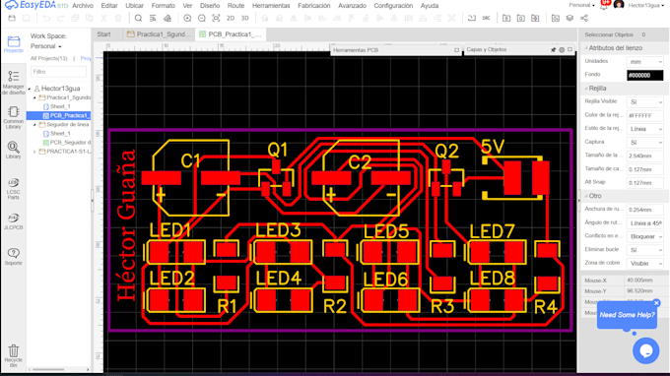The width and height of the screenshot is (670, 376).
Task: Open the Estilo de la rejilla dropdown
Action: tap(644, 129)
